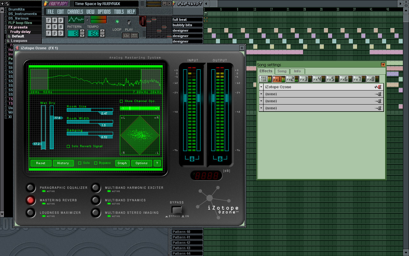Increase the pattern number with up arrow
The image size is (409, 256).
coord(82,31)
